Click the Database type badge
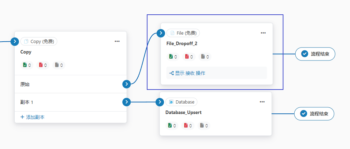Viewport: 350px width, 149px height. pos(181,102)
